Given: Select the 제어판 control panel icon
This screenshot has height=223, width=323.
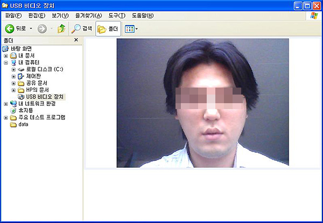Looking at the screenshot, I should [21, 76].
